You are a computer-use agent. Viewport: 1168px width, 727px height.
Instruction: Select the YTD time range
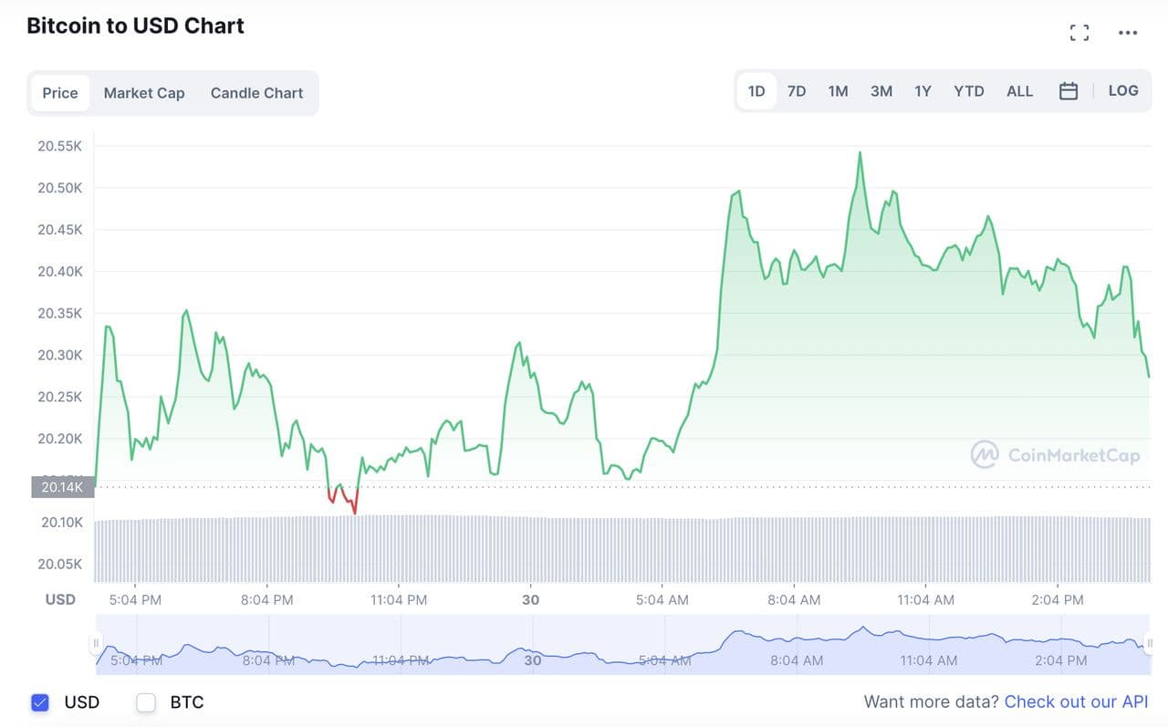(x=968, y=91)
